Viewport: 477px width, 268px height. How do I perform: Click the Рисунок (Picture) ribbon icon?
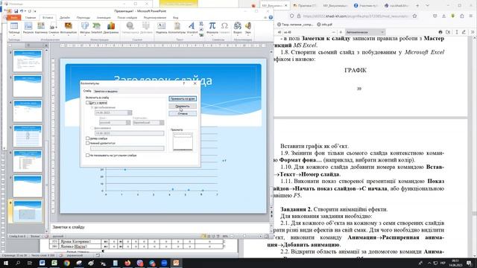click(28, 28)
